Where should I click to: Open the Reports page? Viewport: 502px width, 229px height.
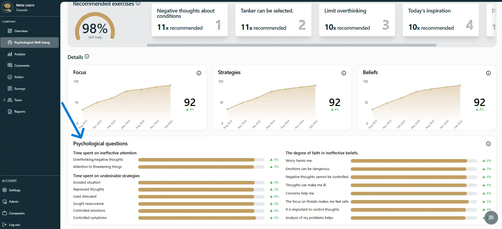coord(20,112)
